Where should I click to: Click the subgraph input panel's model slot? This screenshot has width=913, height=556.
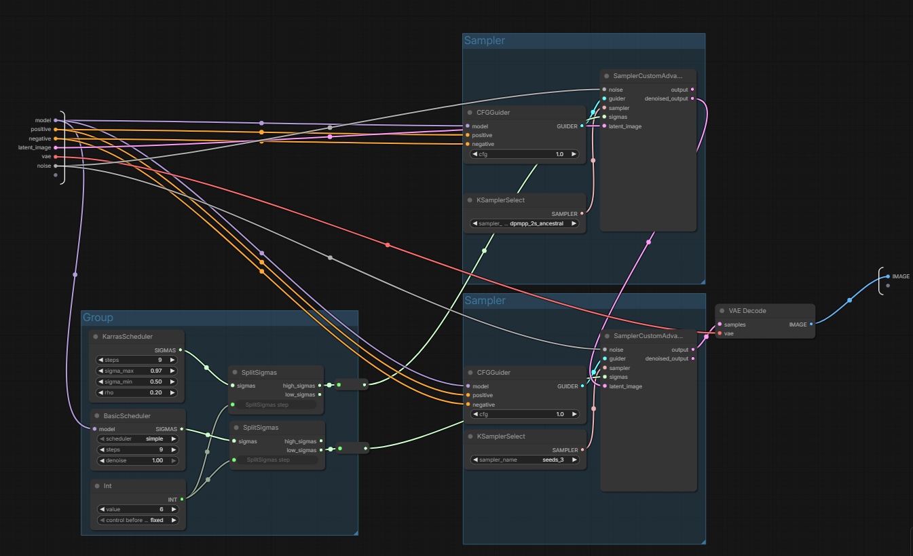56,120
